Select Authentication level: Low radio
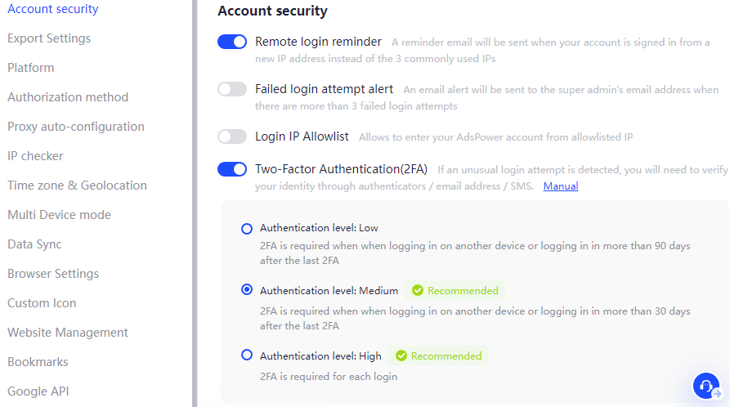Screen dimensions: 730x407 point(247,229)
